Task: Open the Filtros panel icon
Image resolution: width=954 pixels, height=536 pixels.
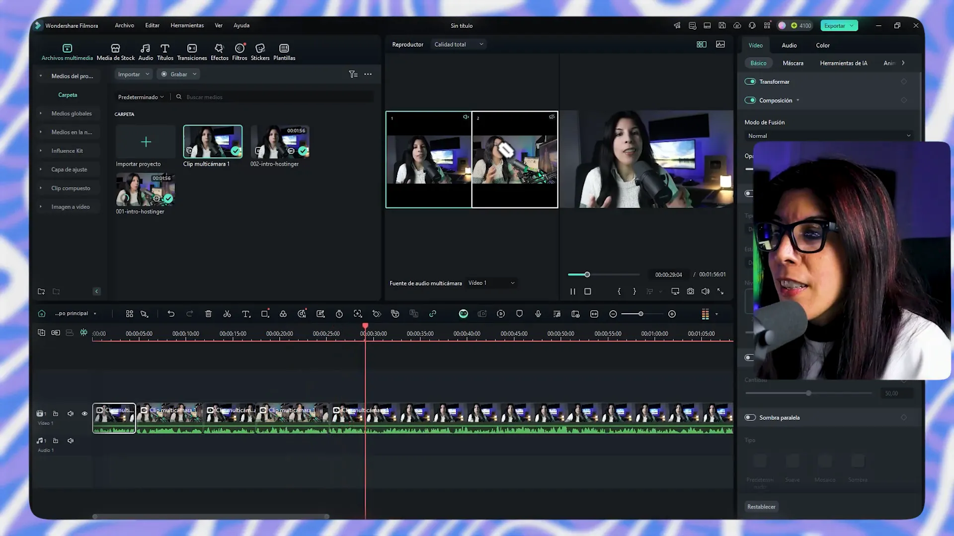Action: tap(240, 48)
